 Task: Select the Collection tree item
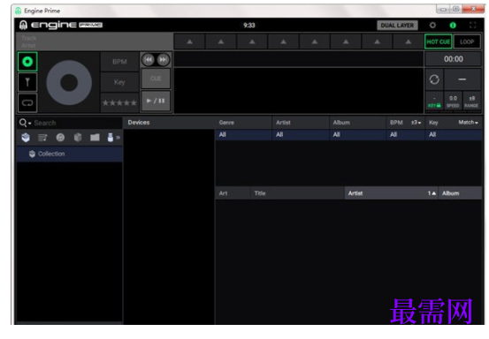point(69,154)
